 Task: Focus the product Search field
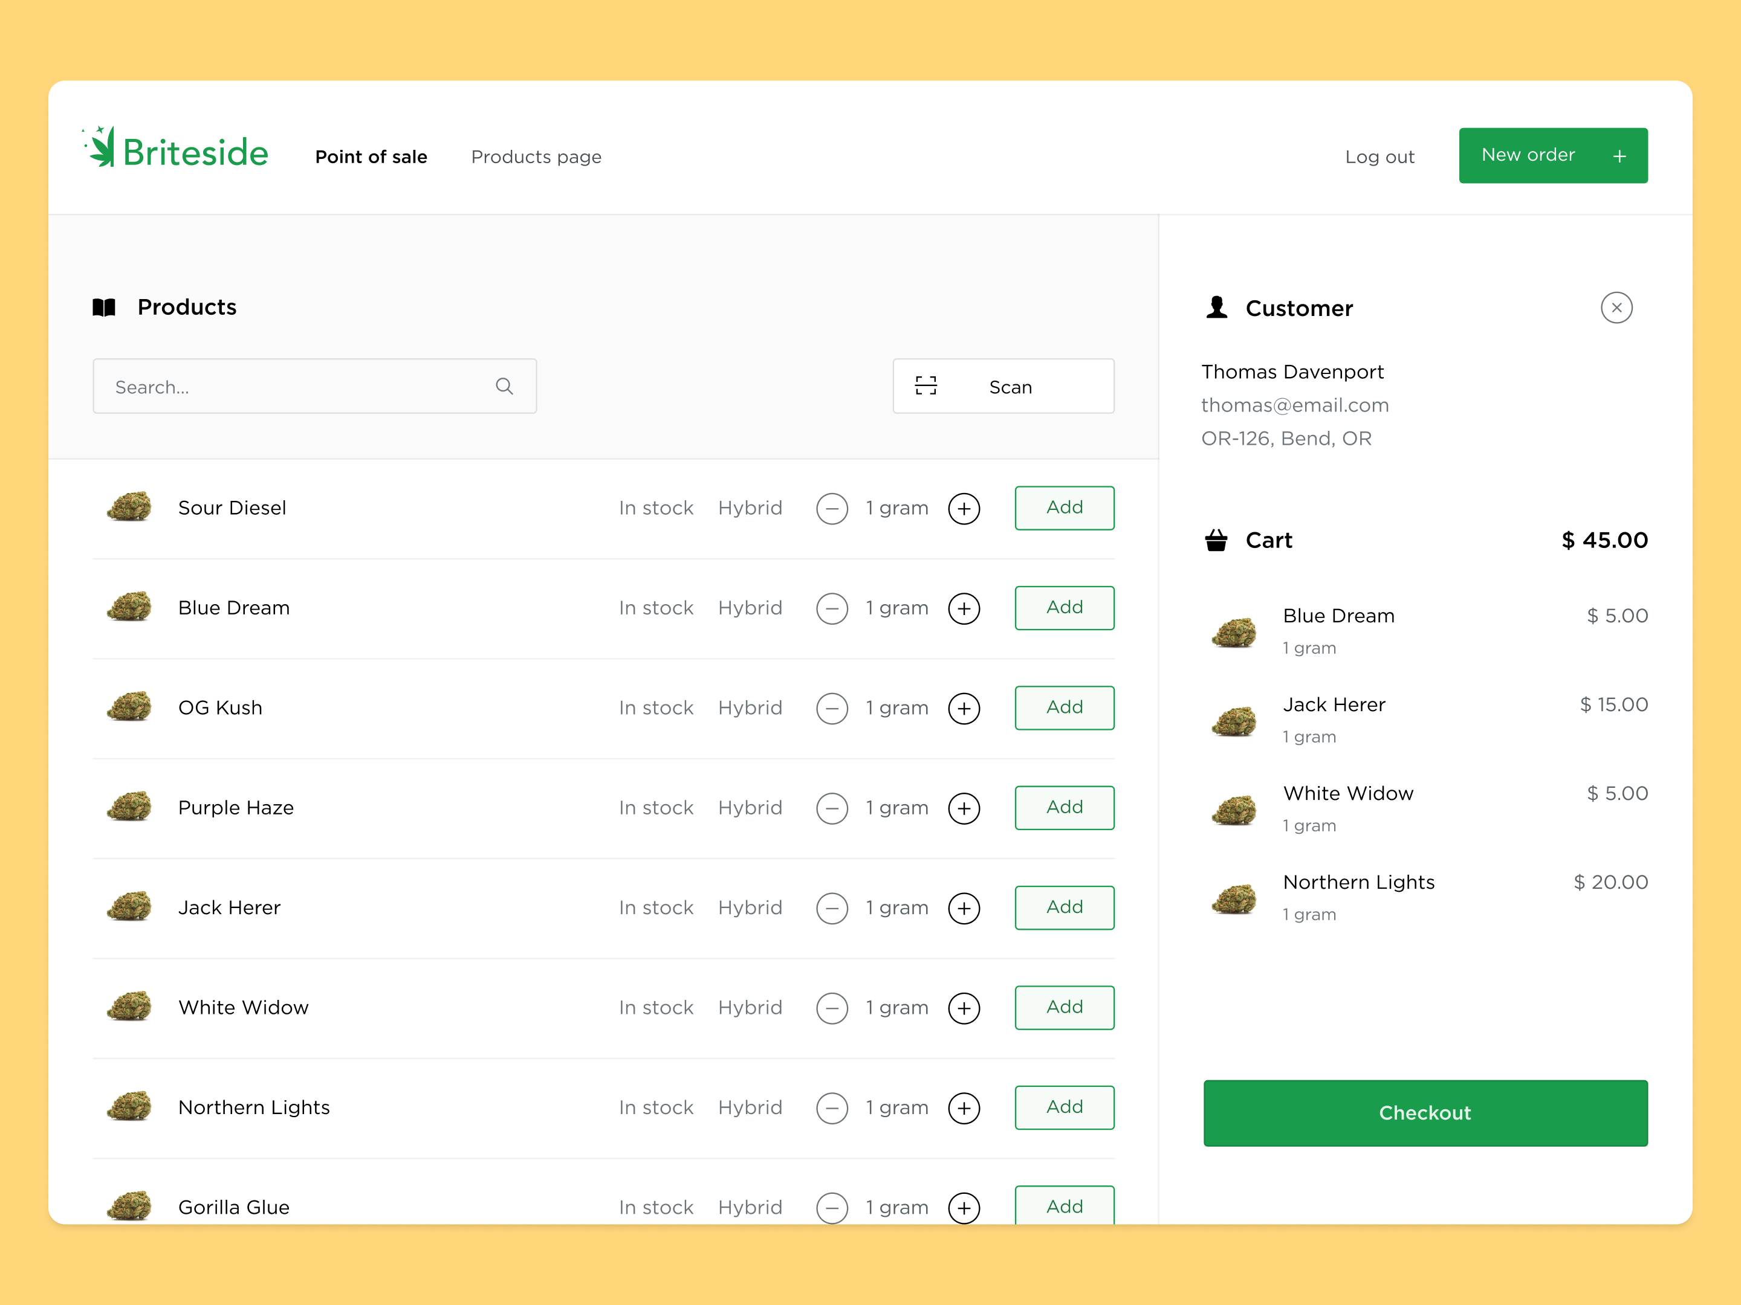pyautogui.click(x=314, y=386)
